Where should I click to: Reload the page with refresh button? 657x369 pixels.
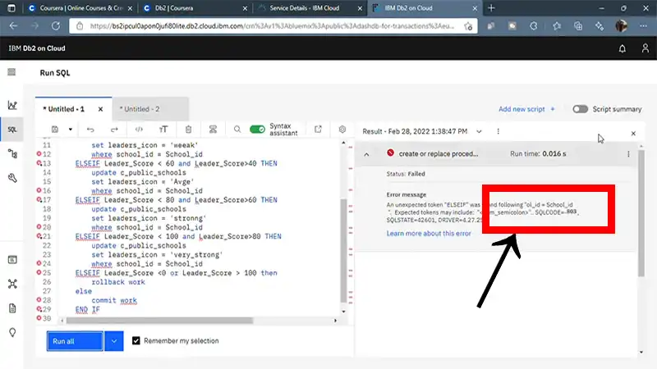click(56, 26)
